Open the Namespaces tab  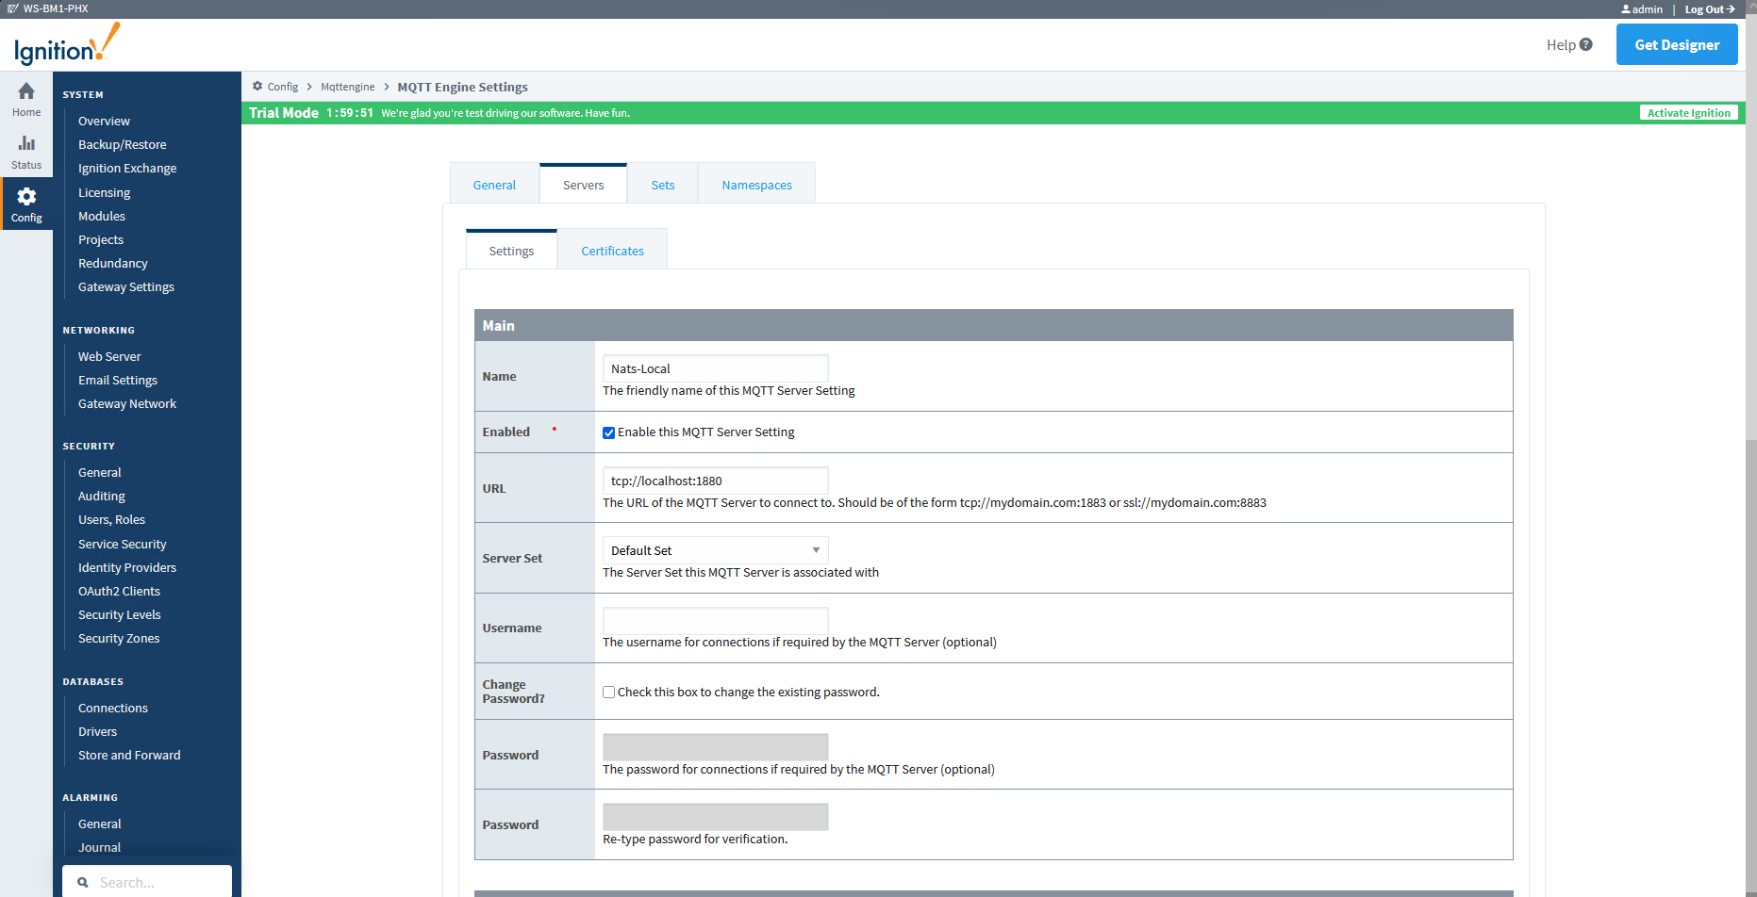click(757, 185)
